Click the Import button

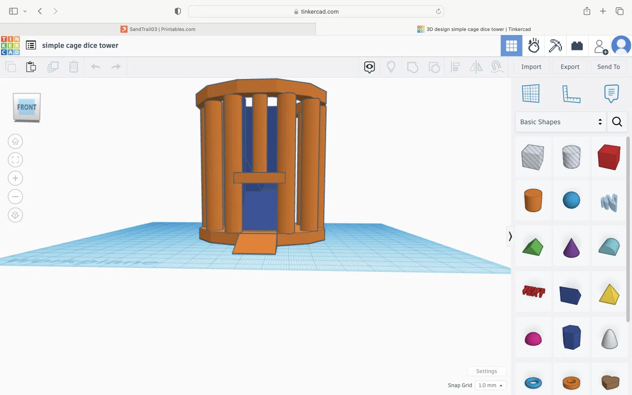tap(531, 67)
